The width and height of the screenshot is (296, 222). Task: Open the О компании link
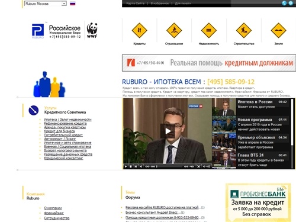pos(53,208)
